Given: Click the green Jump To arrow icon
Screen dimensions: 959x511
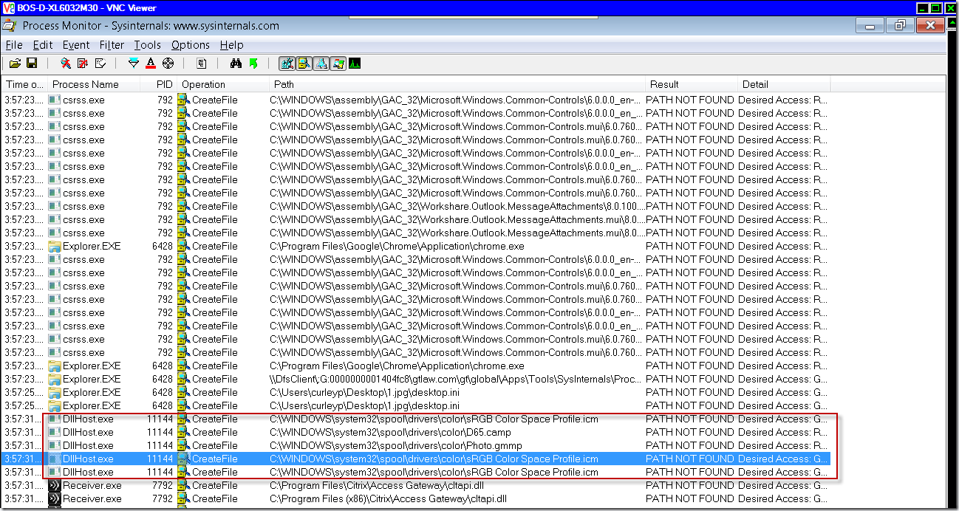Looking at the screenshot, I should click(253, 64).
